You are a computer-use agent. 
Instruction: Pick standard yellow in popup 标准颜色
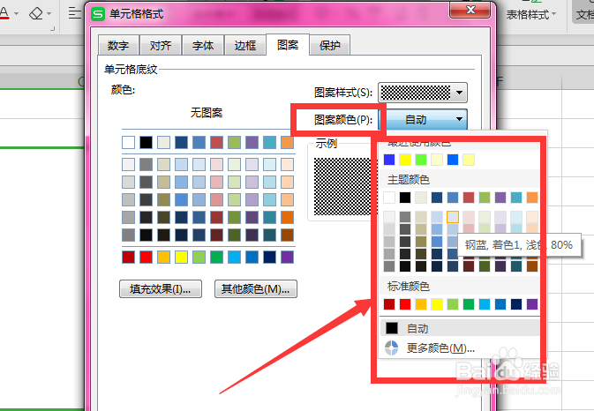point(437,304)
